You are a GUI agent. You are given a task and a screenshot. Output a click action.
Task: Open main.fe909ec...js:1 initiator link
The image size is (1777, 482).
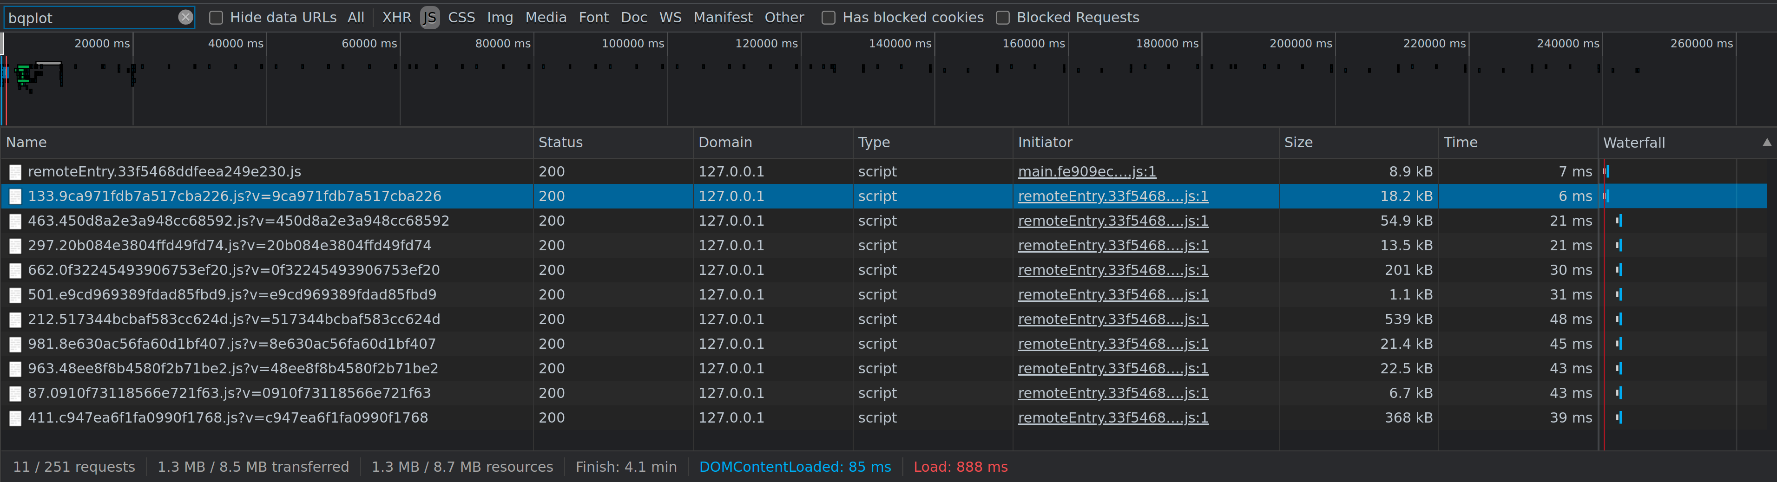(1086, 171)
